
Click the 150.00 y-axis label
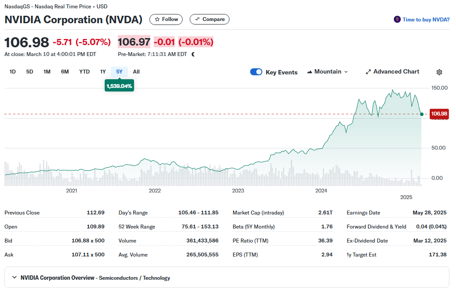[x=439, y=88]
